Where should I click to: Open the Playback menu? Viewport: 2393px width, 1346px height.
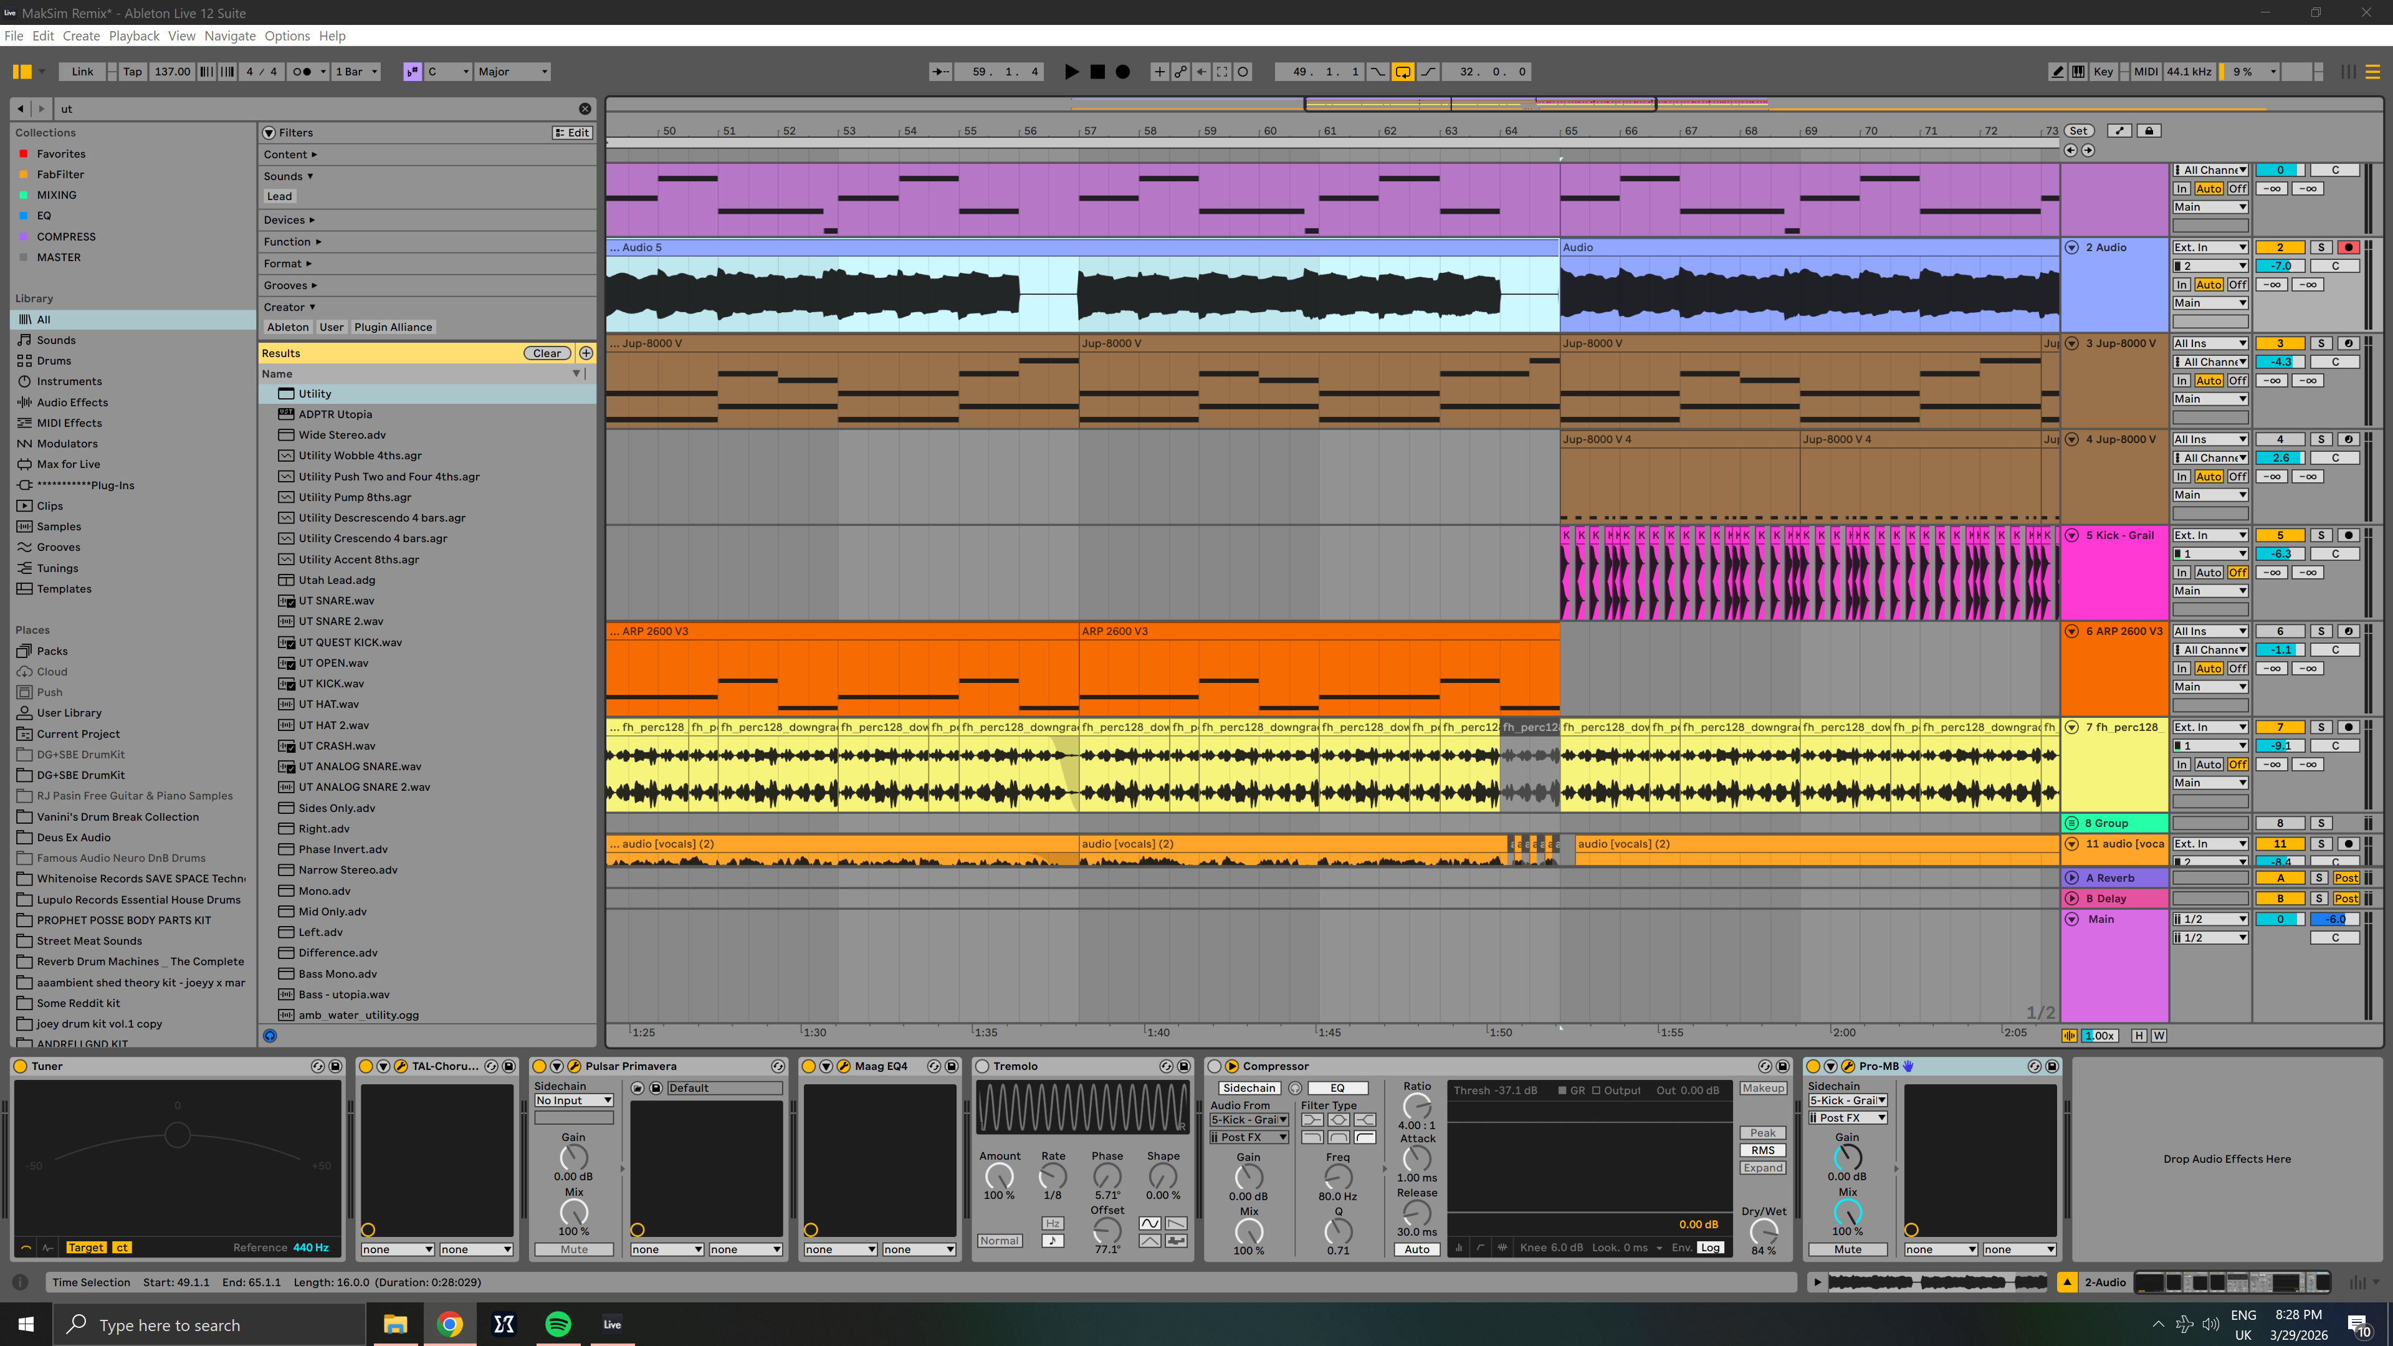134,36
